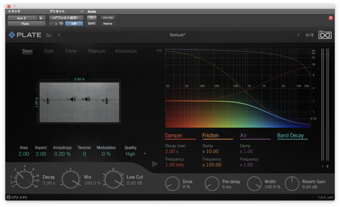Click the Width knob
This screenshot has width=340, height=207.
(254, 184)
